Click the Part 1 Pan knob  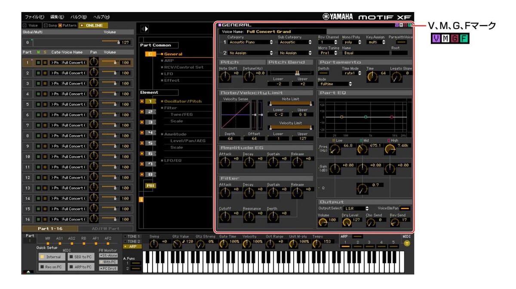tap(93, 63)
